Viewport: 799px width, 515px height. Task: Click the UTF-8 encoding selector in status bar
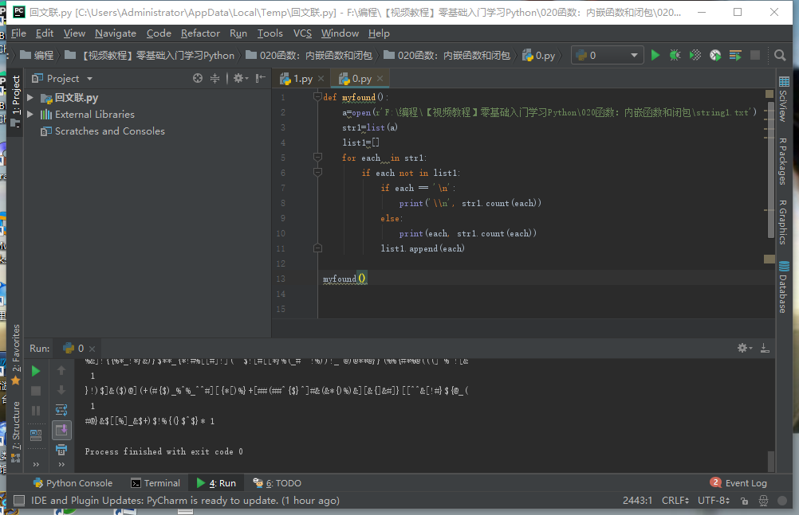click(713, 501)
